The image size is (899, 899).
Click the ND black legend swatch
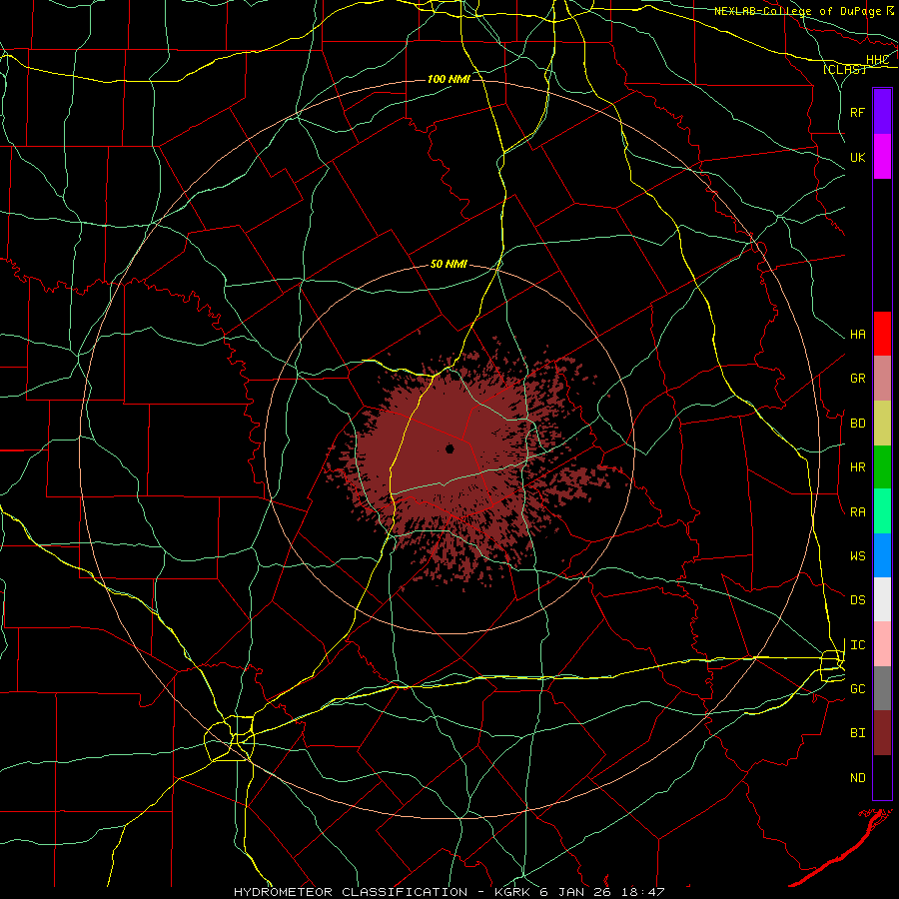(x=882, y=777)
